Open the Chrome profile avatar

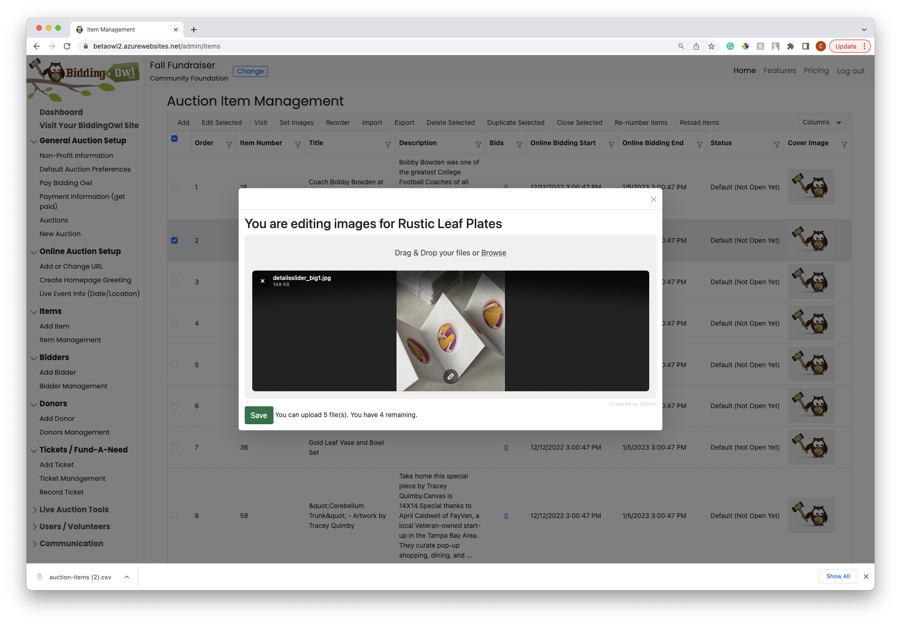[x=820, y=46]
